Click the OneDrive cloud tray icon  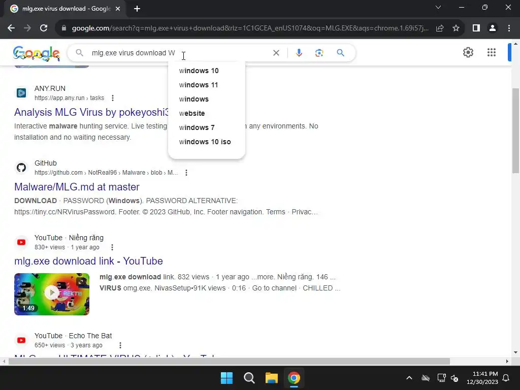(426, 378)
